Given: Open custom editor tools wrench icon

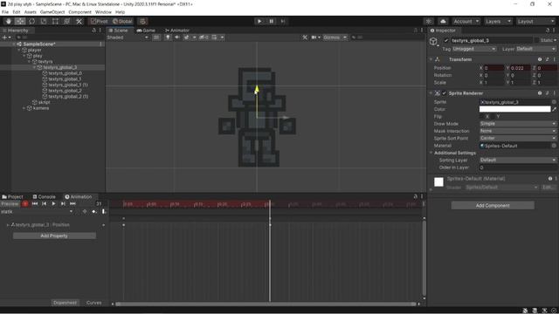Looking at the screenshot, I should pos(79,21).
